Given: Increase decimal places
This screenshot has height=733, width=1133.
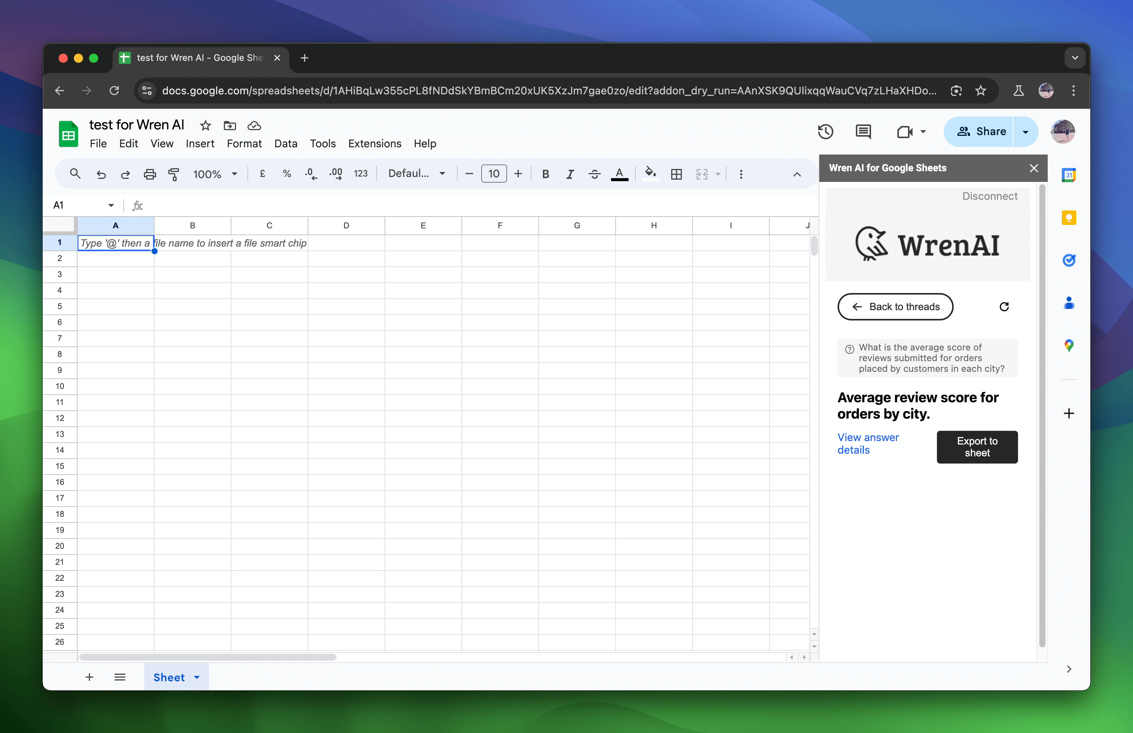Looking at the screenshot, I should pos(336,174).
